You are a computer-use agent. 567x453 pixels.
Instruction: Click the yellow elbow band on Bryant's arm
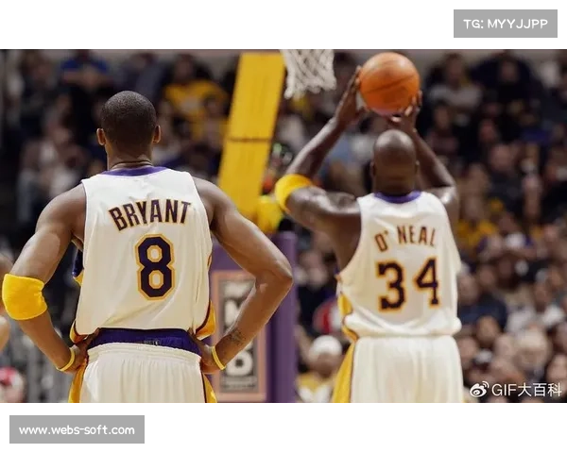24,296
